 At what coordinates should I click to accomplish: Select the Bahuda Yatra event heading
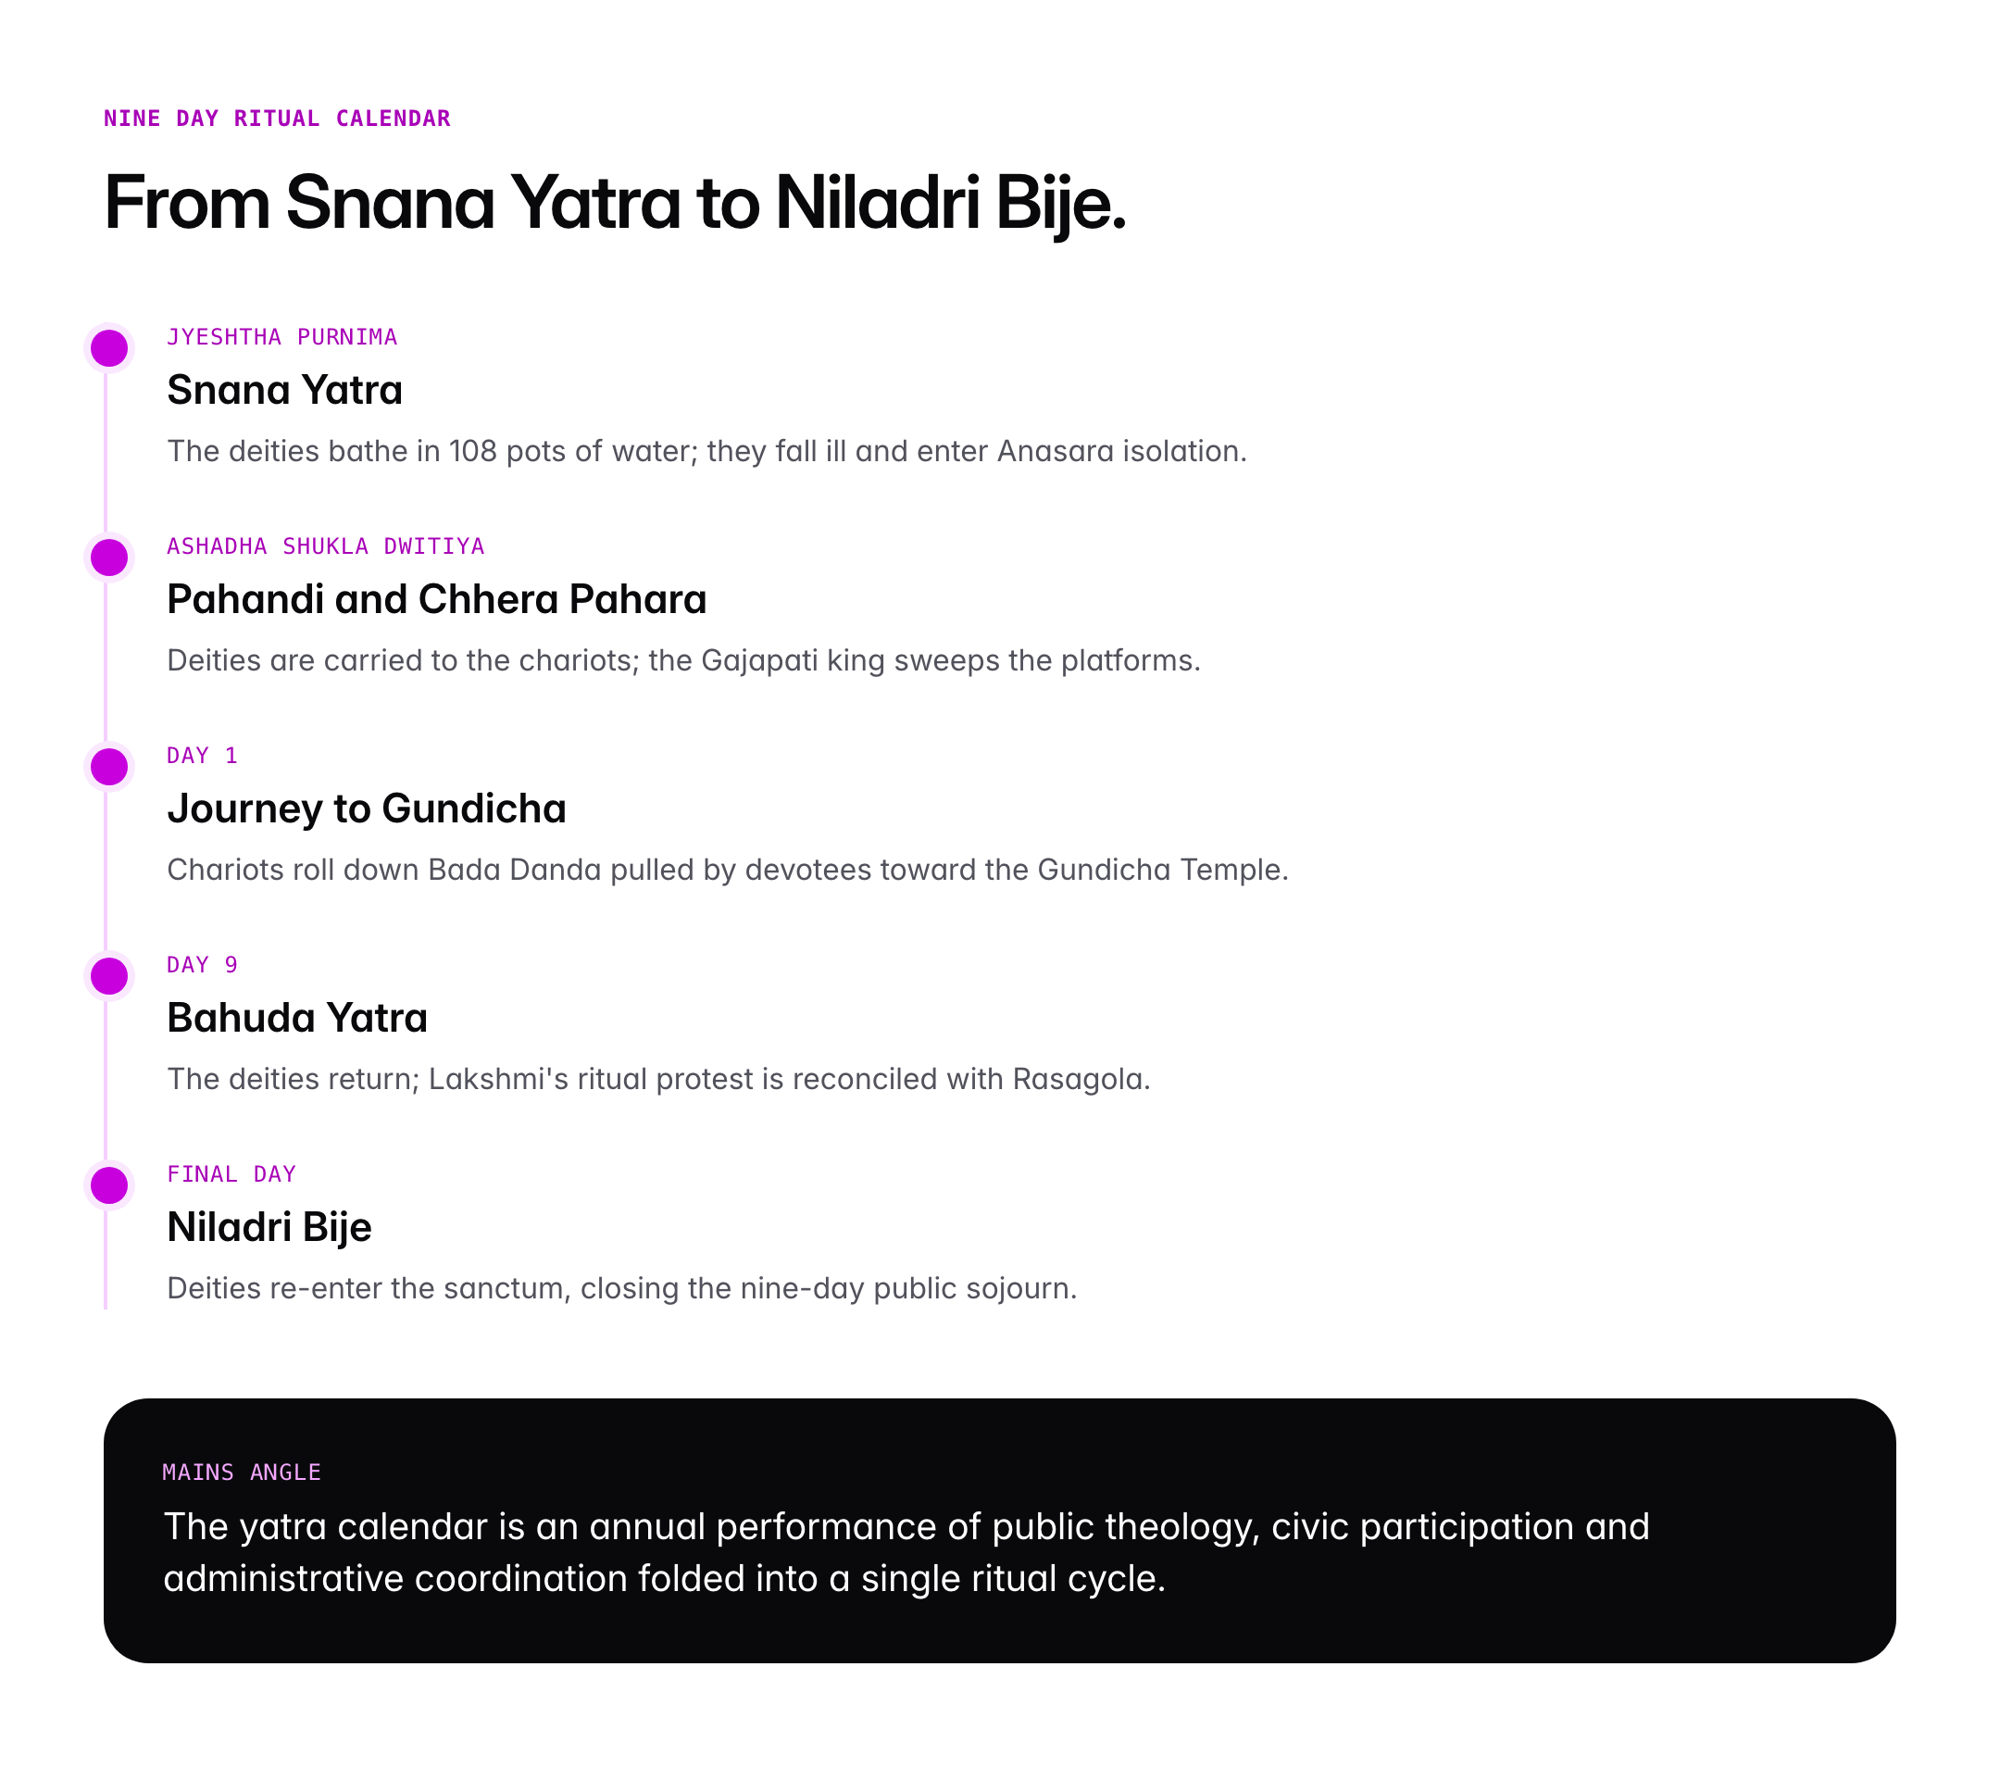[297, 1019]
